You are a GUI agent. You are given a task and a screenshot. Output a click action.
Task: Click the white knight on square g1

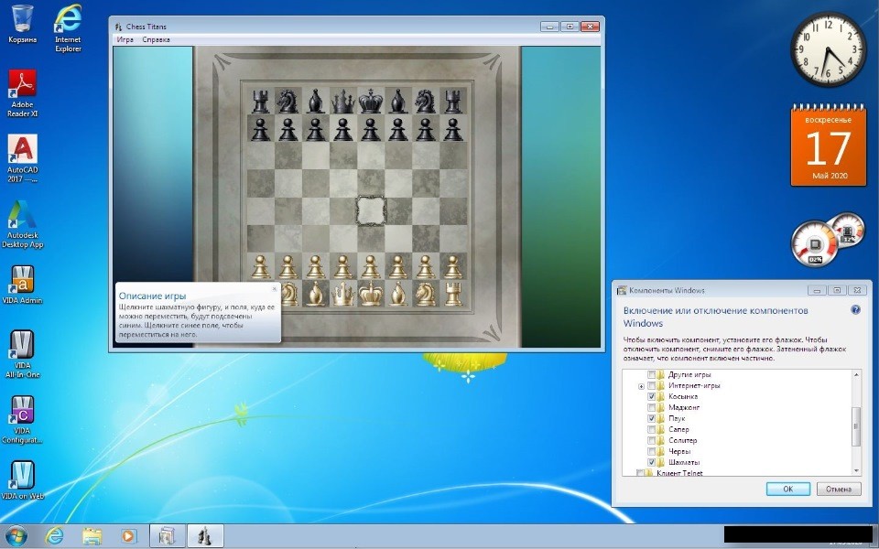[426, 294]
